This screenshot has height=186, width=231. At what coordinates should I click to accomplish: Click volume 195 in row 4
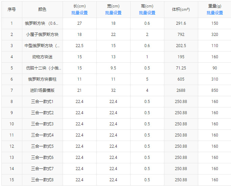181,57
